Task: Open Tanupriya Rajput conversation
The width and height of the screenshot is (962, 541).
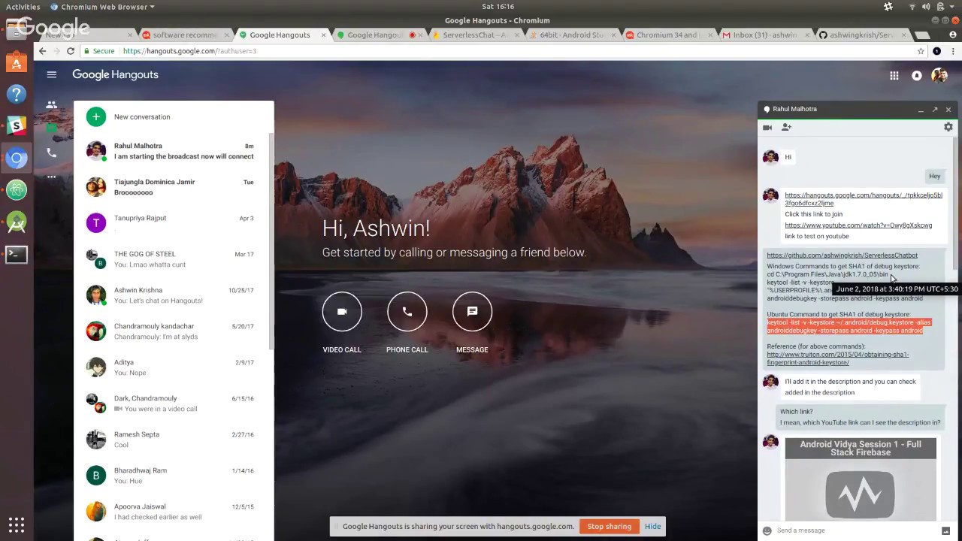Action: (x=174, y=223)
